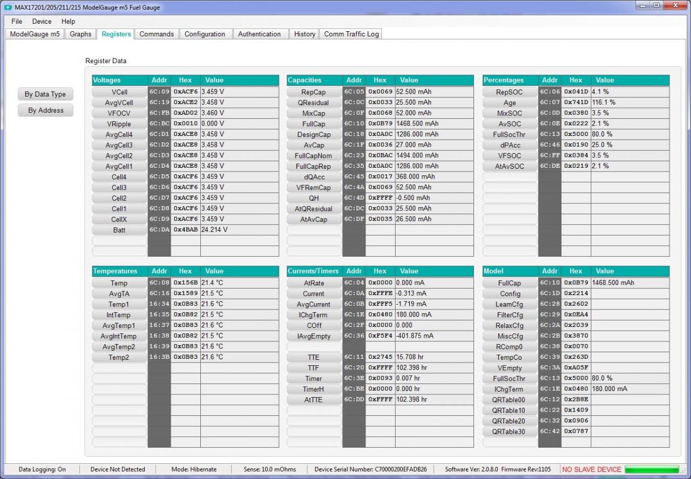Select the DesignCap register button
This screenshot has height=479, width=691.
(314, 134)
